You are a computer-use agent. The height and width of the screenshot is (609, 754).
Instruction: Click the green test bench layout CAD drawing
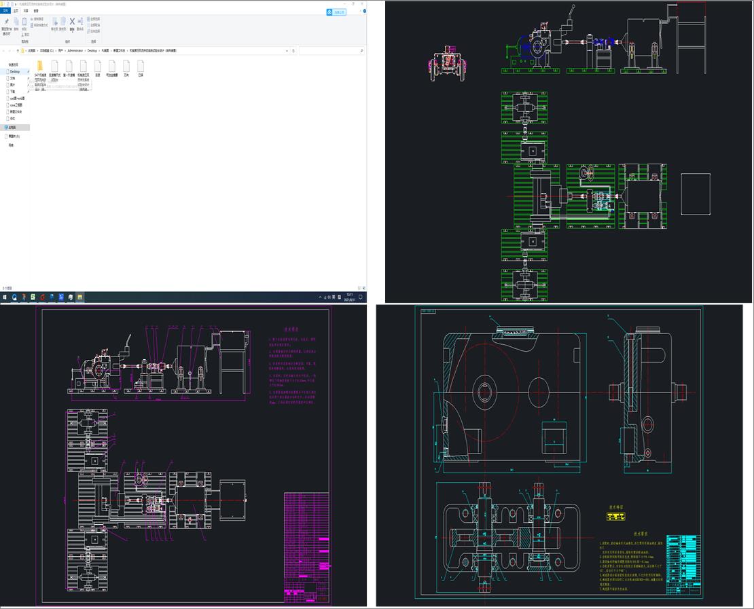tap(570, 151)
